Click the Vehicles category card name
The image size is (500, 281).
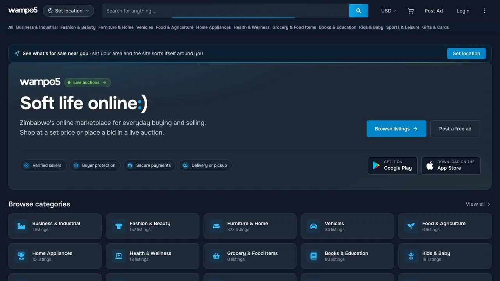click(x=334, y=224)
